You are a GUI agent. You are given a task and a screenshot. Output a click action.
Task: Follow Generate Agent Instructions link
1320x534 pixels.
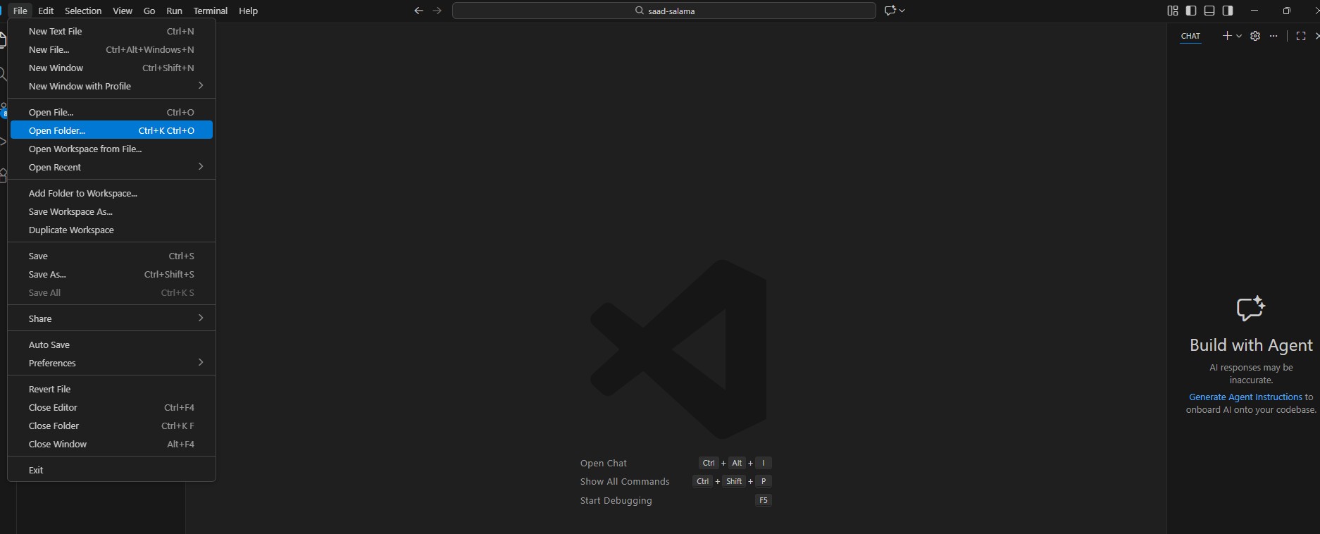coord(1245,397)
